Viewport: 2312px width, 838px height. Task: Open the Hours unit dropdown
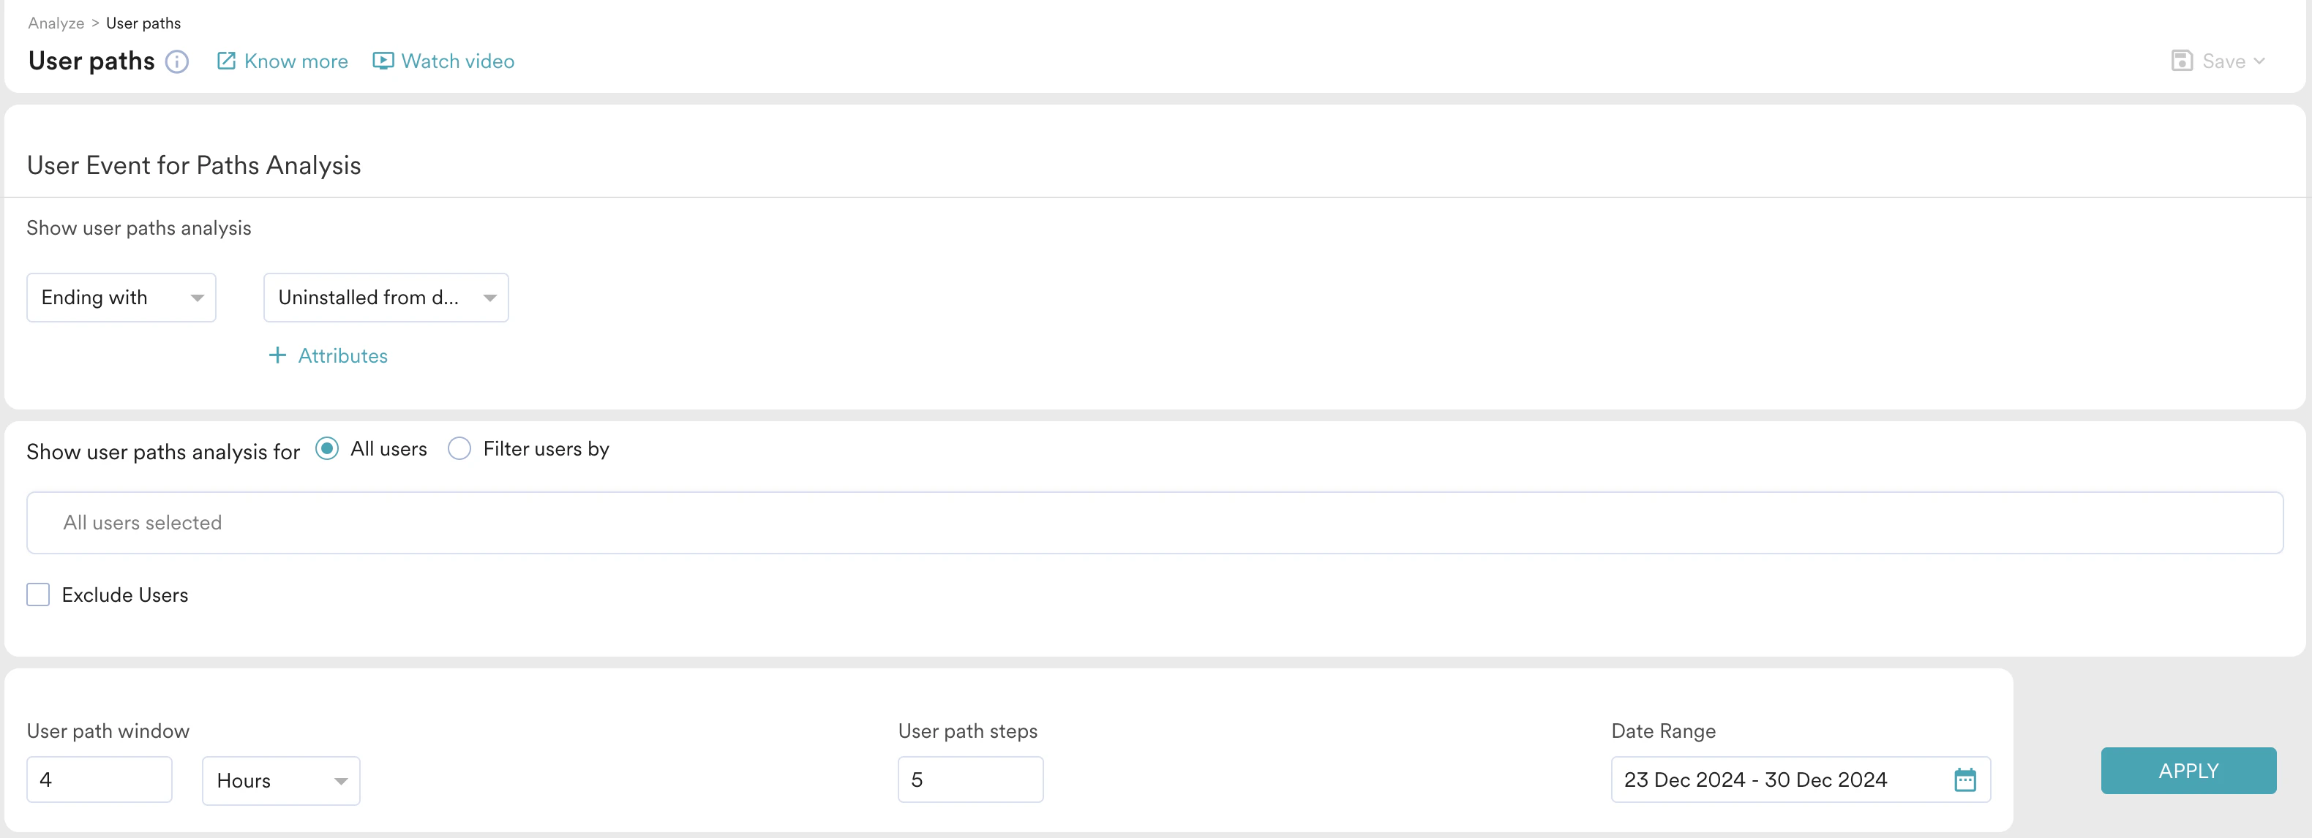pyautogui.click(x=280, y=780)
